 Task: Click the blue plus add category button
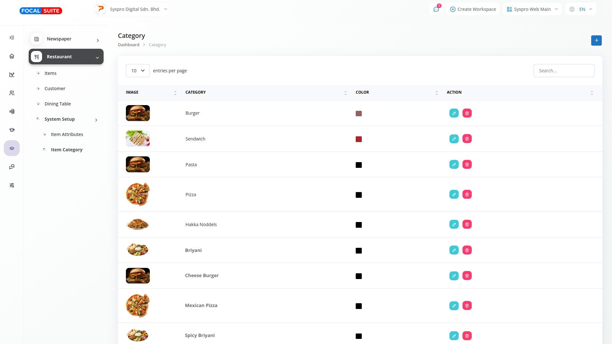pyautogui.click(x=596, y=40)
